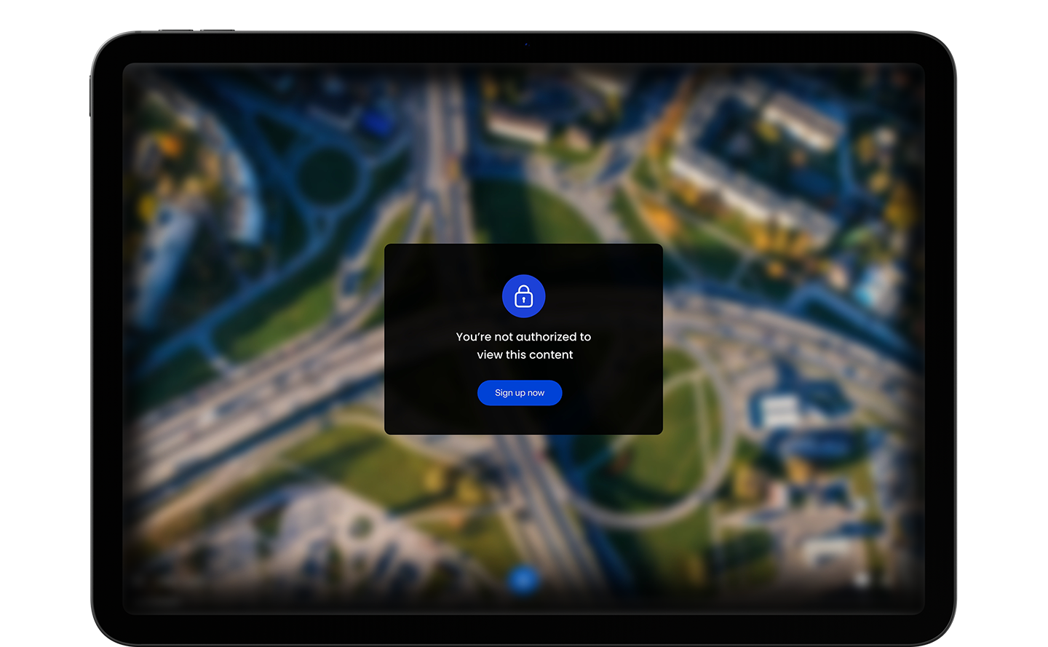Tap the first volume button on tablet top
1048x647 pixels.
coord(176,31)
